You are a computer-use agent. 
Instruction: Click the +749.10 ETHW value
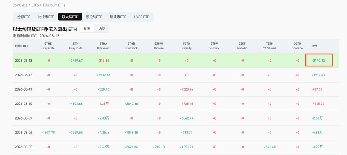[159, 147]
